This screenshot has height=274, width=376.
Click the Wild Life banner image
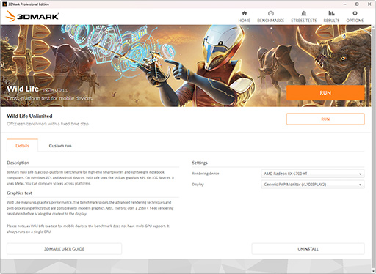186,65
